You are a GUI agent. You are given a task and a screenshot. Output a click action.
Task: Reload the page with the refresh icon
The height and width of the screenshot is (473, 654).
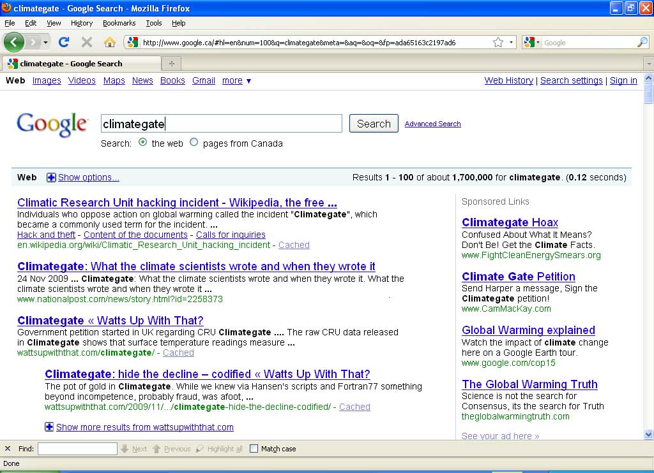click(63, 42)
